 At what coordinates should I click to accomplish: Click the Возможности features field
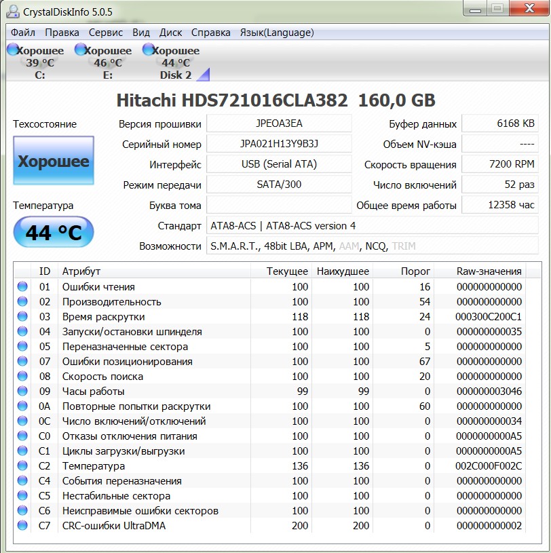click(x=373, y=246)
